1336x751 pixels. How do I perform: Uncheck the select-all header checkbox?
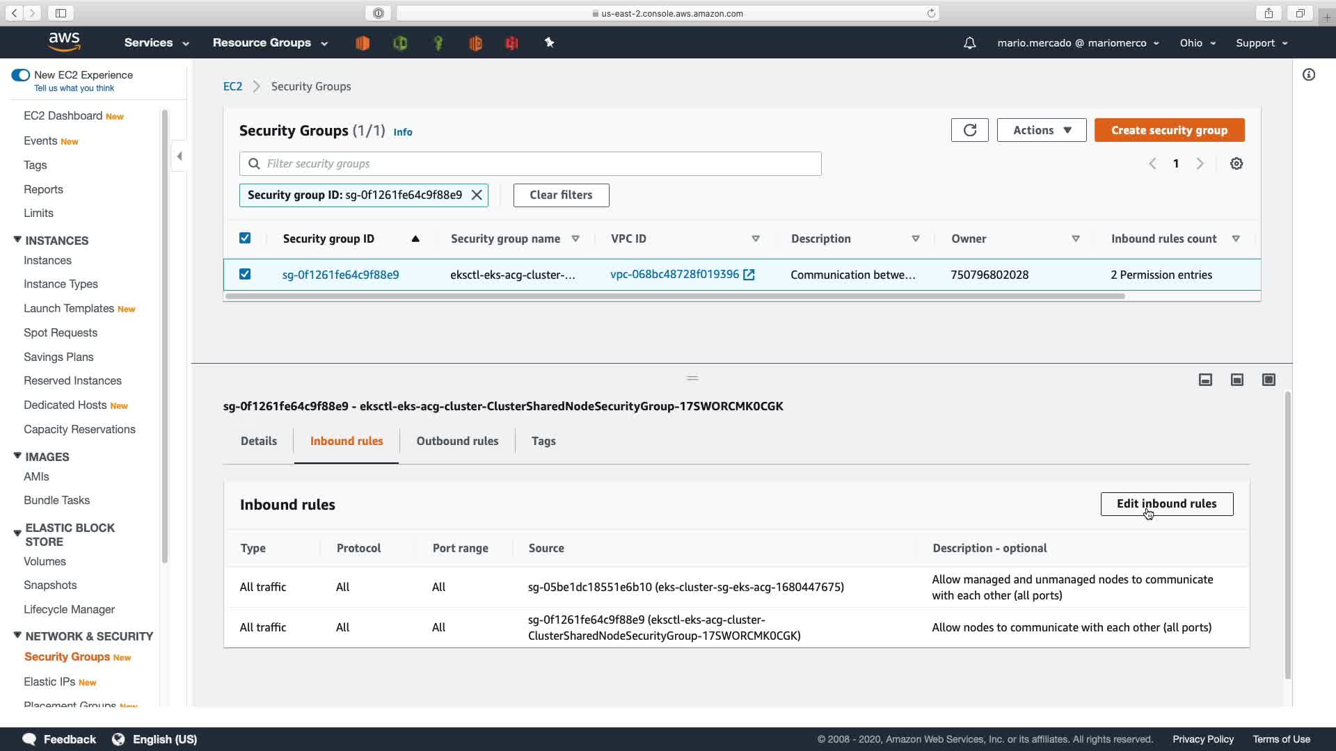pos(245,239)
